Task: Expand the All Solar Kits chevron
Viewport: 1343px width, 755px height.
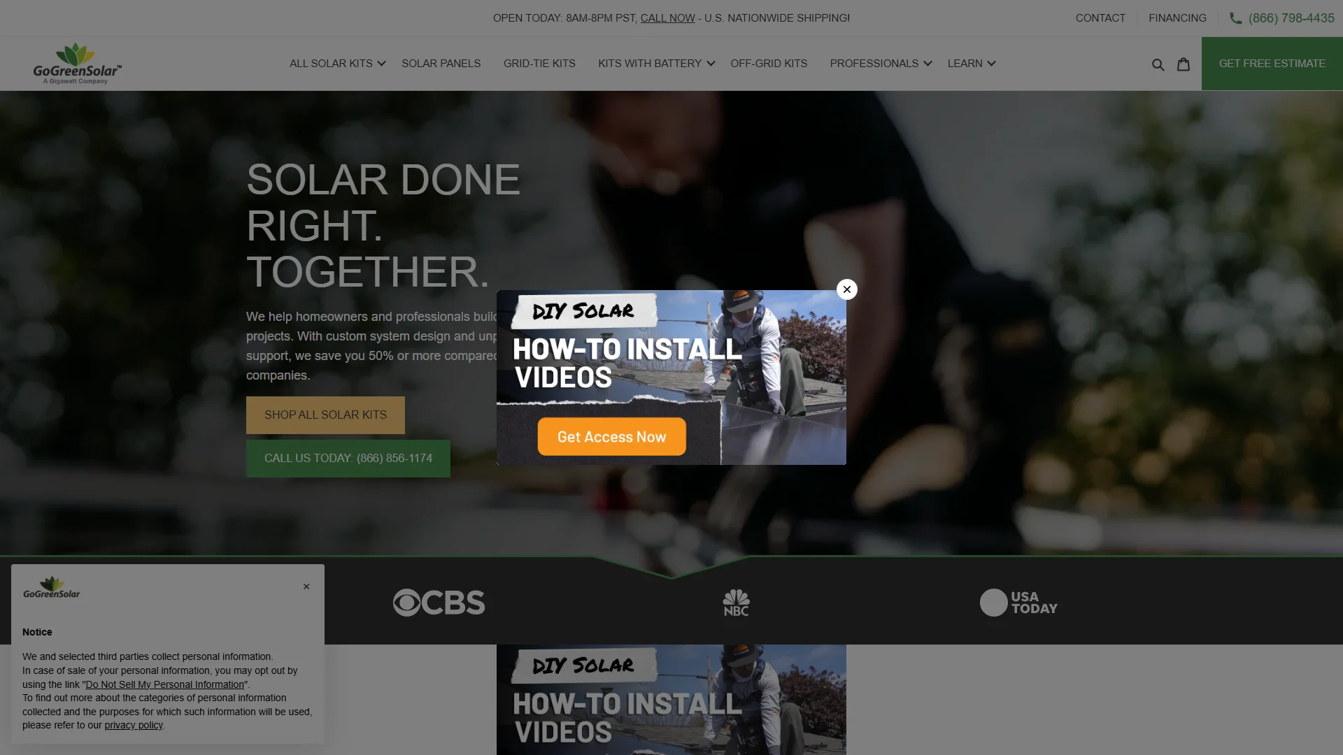Action: (381, 64)
